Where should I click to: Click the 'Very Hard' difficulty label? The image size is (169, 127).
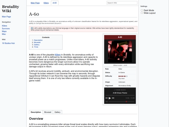tap(121, 79)
